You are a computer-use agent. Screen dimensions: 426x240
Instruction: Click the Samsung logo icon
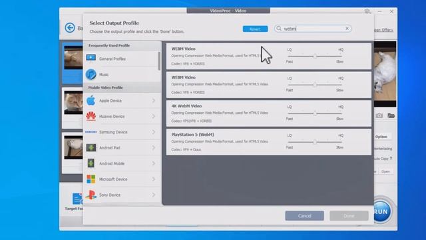click(x=91, y=132)
